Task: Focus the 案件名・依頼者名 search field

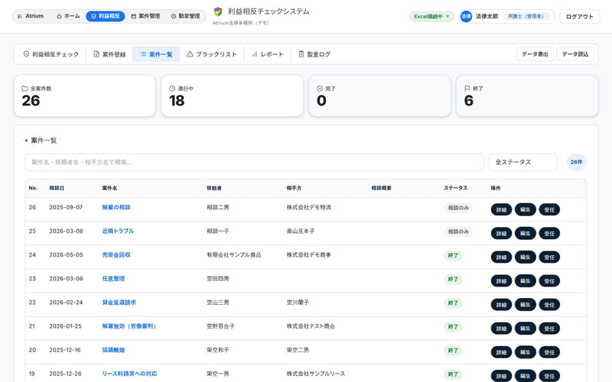Action: point(255,162)
